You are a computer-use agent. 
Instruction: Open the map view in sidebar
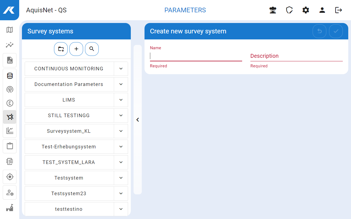[10, 30]
